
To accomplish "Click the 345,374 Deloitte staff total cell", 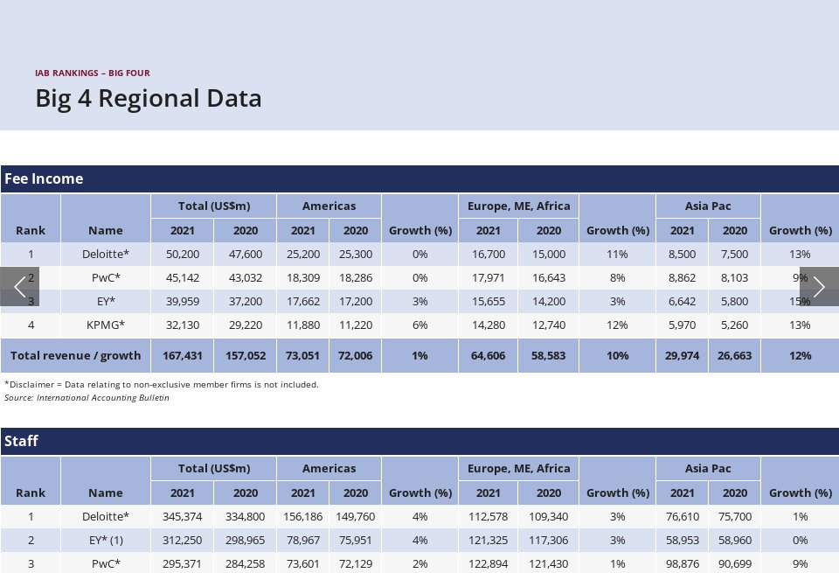I will [182, 516].
